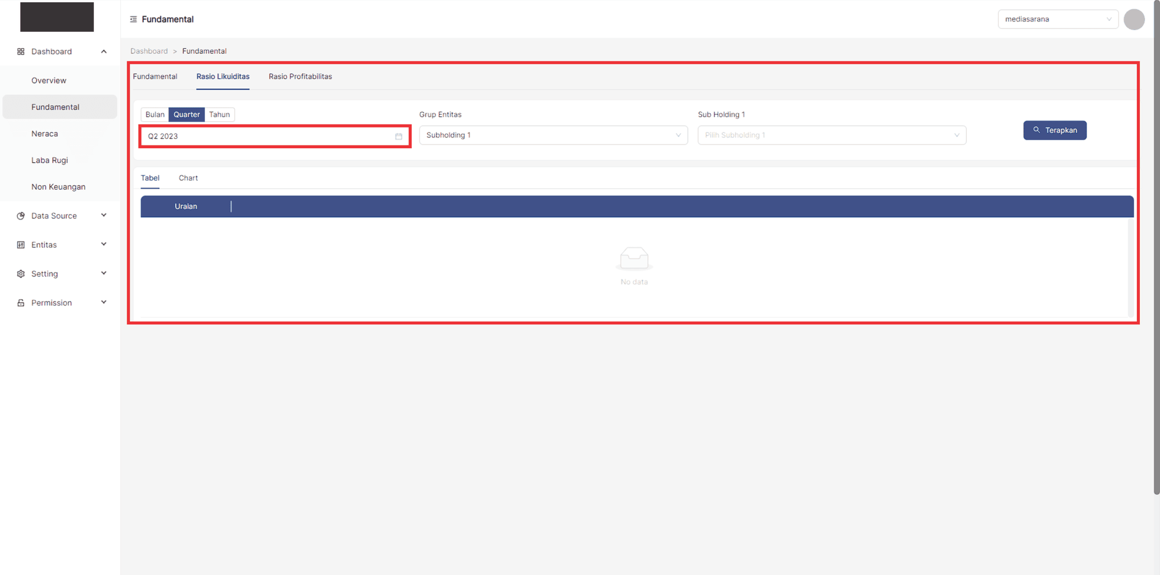This screenshot has height=575, width=1160.
Task: Select the Quarter period option
Action: pos(186,114)
